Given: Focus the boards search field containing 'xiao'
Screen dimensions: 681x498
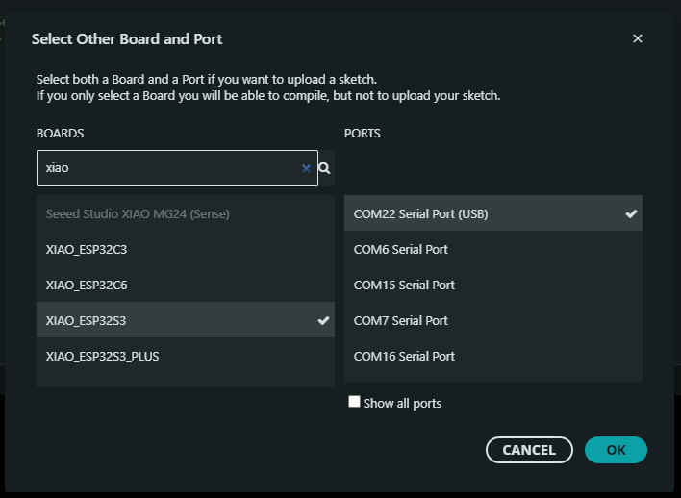Looking at the screenshot, I should (168, 168).
